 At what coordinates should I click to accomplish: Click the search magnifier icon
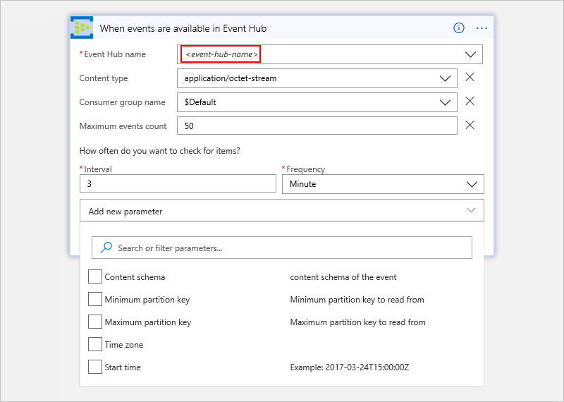pyautogui.click(x=106, y=248)
